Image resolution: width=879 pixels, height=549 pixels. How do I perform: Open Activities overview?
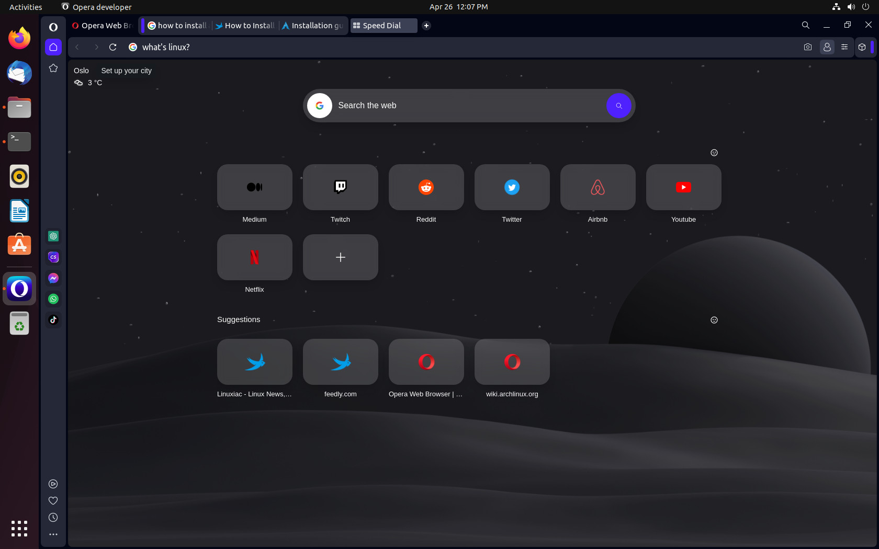(26, 7)
